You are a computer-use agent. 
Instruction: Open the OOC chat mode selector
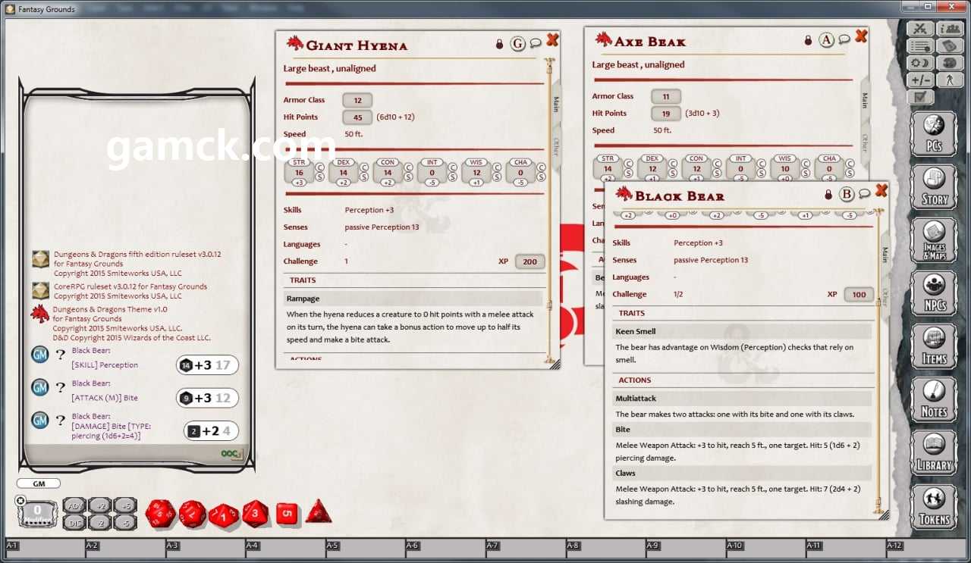[x=231, y=454]
